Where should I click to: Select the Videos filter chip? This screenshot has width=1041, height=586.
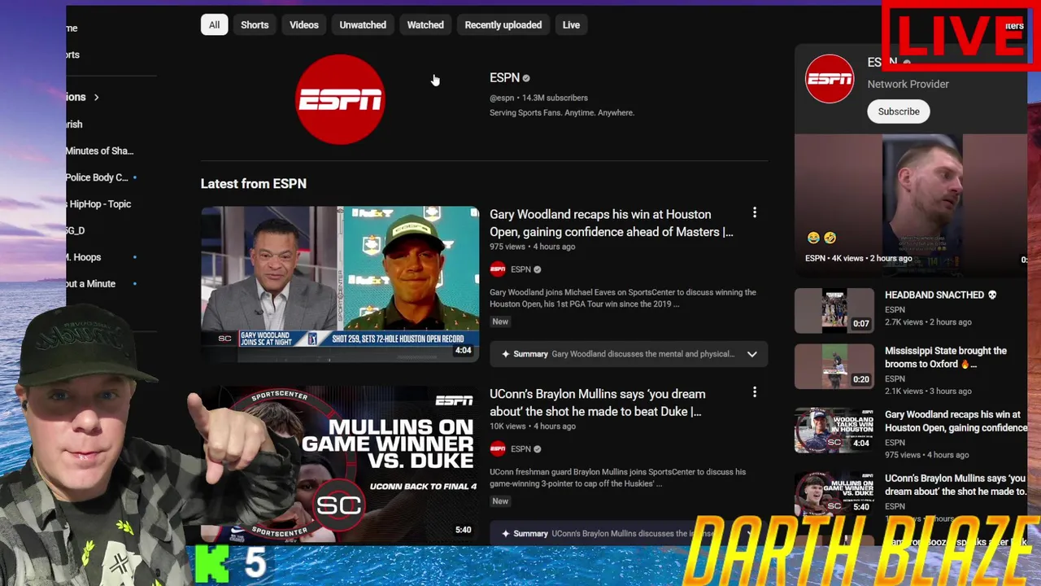coord(304,25)
